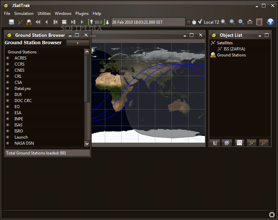The height and width of the screenshot is (220, 278).
Task: Open the Utilities menu
Action: (44, 14)
